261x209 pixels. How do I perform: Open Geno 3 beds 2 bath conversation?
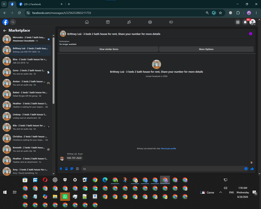[x=26, y=72]
